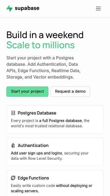Screen dimensions: 110x196
Task: Click the supabase wordmark text
Action: 27,9
